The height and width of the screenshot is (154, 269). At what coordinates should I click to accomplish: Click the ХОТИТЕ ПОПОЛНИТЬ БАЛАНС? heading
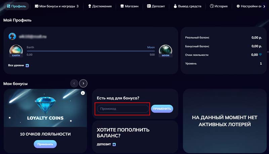(123, 133)
